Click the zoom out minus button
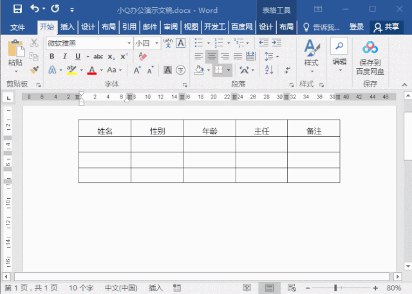Image resolution: width=412 pixels, height=294 pixels. point(308,288)
